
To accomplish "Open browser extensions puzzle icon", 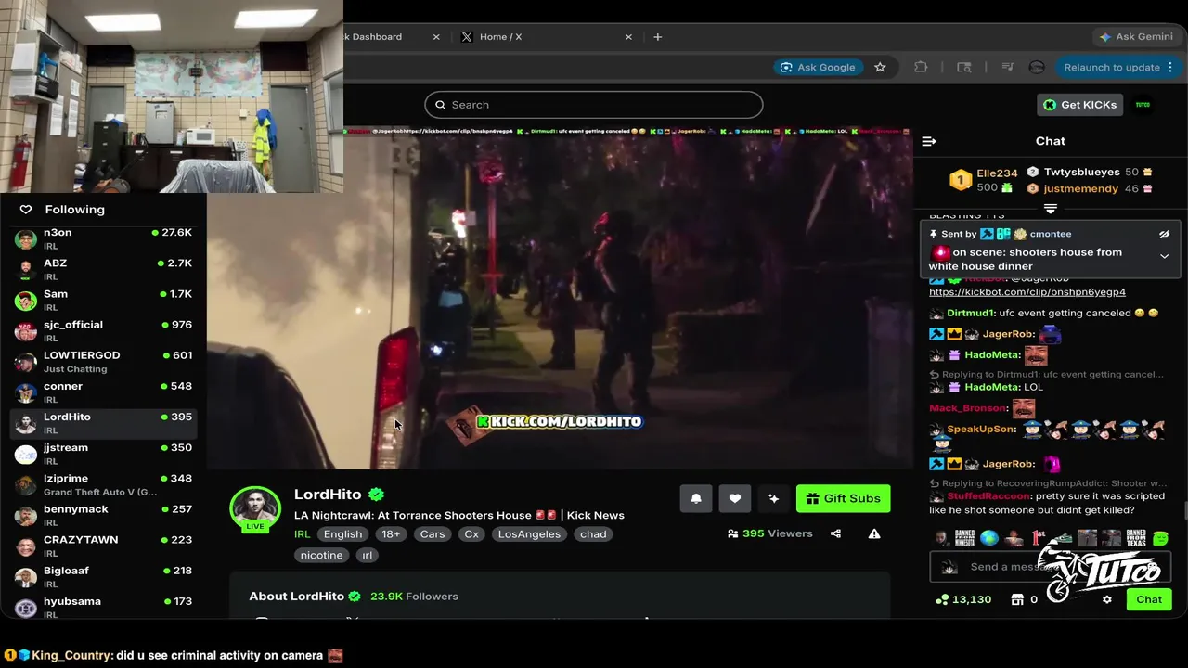I will pyautogui.click(x=921, y=67).
